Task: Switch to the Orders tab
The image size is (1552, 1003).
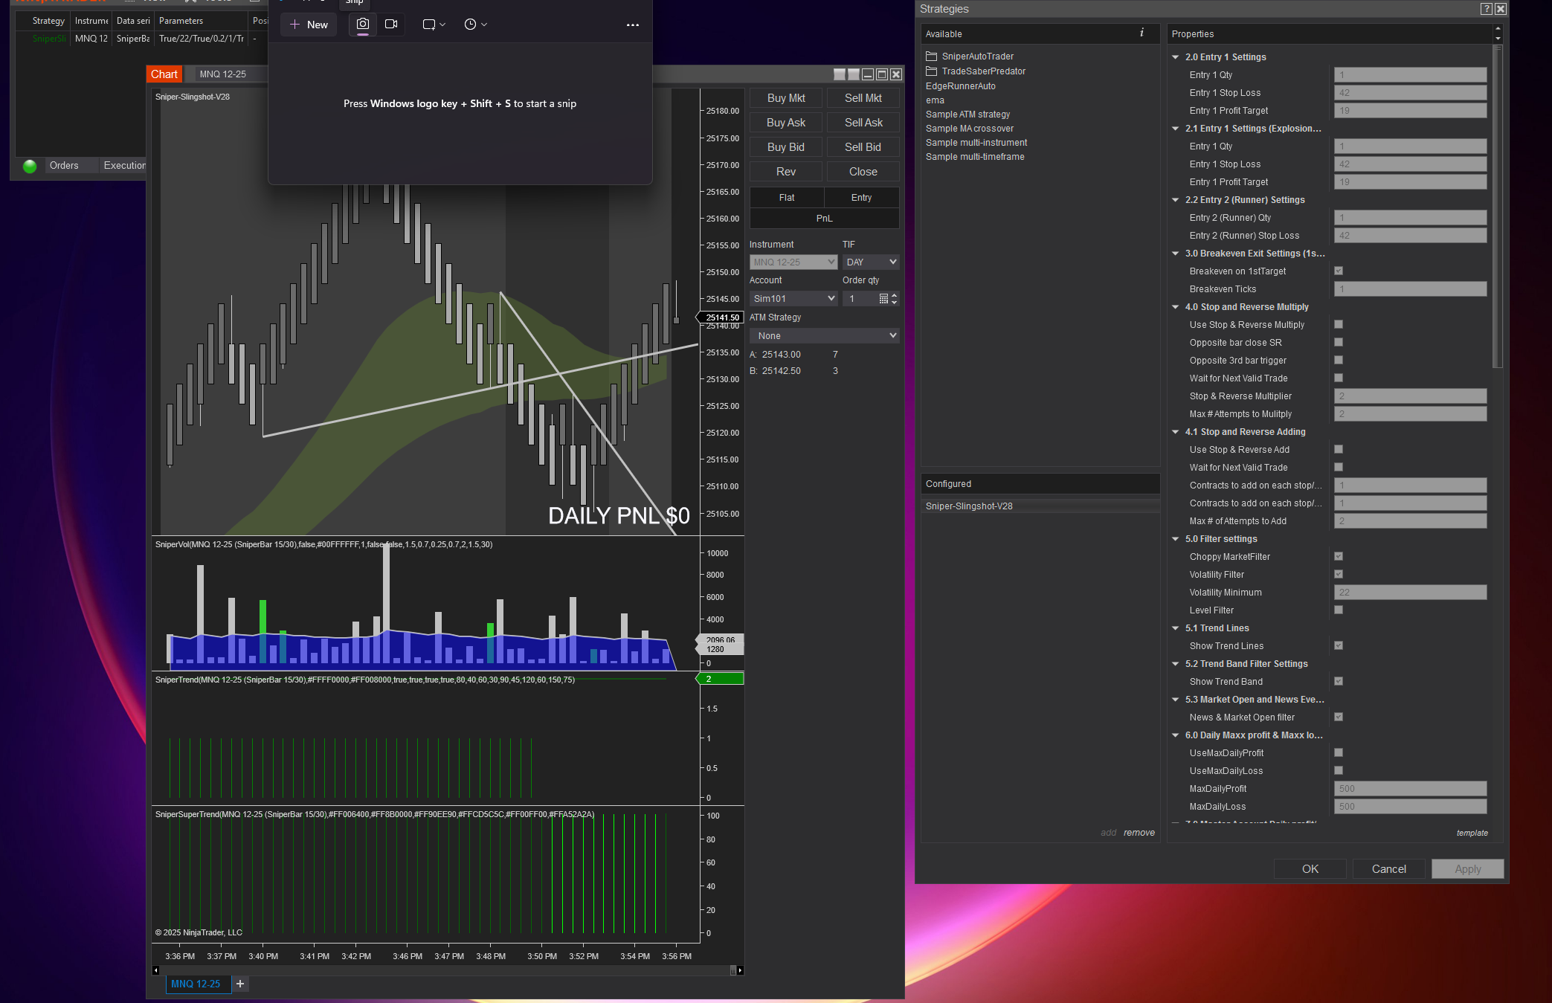Action: point(64,166)
